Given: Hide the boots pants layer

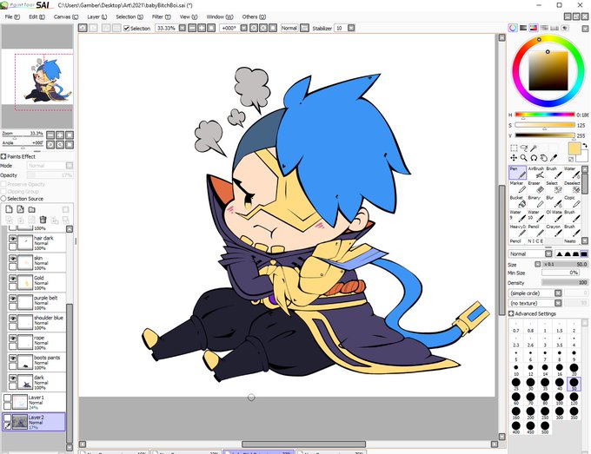Looking at the screenshot, I should tap(12, 359).
